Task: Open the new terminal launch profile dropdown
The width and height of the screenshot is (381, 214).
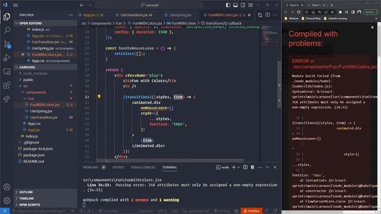Action: point(239,168)
